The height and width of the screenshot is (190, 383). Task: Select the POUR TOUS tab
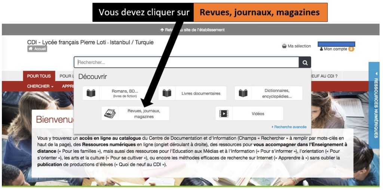pos(39,76)
